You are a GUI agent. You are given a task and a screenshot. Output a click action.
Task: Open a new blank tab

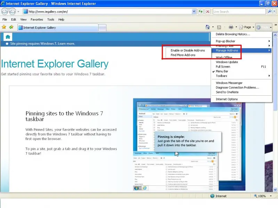click(x=102, y=28)
